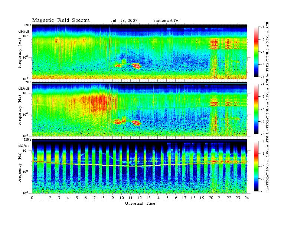Click the dD/dt spectrogram plot area
The image size is (294, 227).
(140, 109)
